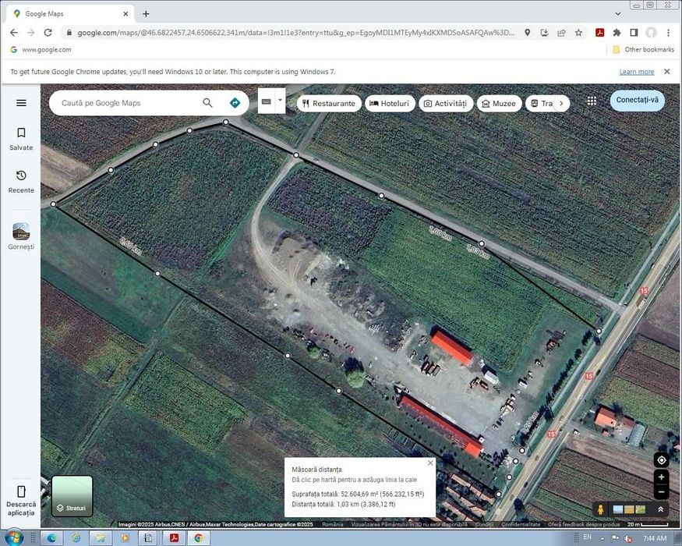Open Chrome three-dot menu
This screenshot has width=682, height=546.
click(x=668, y=33)
